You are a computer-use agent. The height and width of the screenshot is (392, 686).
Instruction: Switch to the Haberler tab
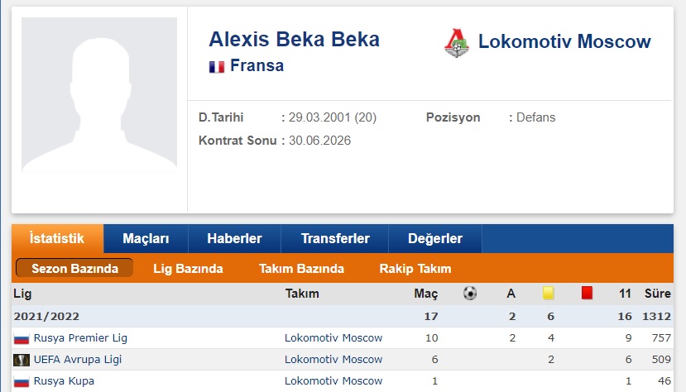pyautogui.click(x=234, y=239)
